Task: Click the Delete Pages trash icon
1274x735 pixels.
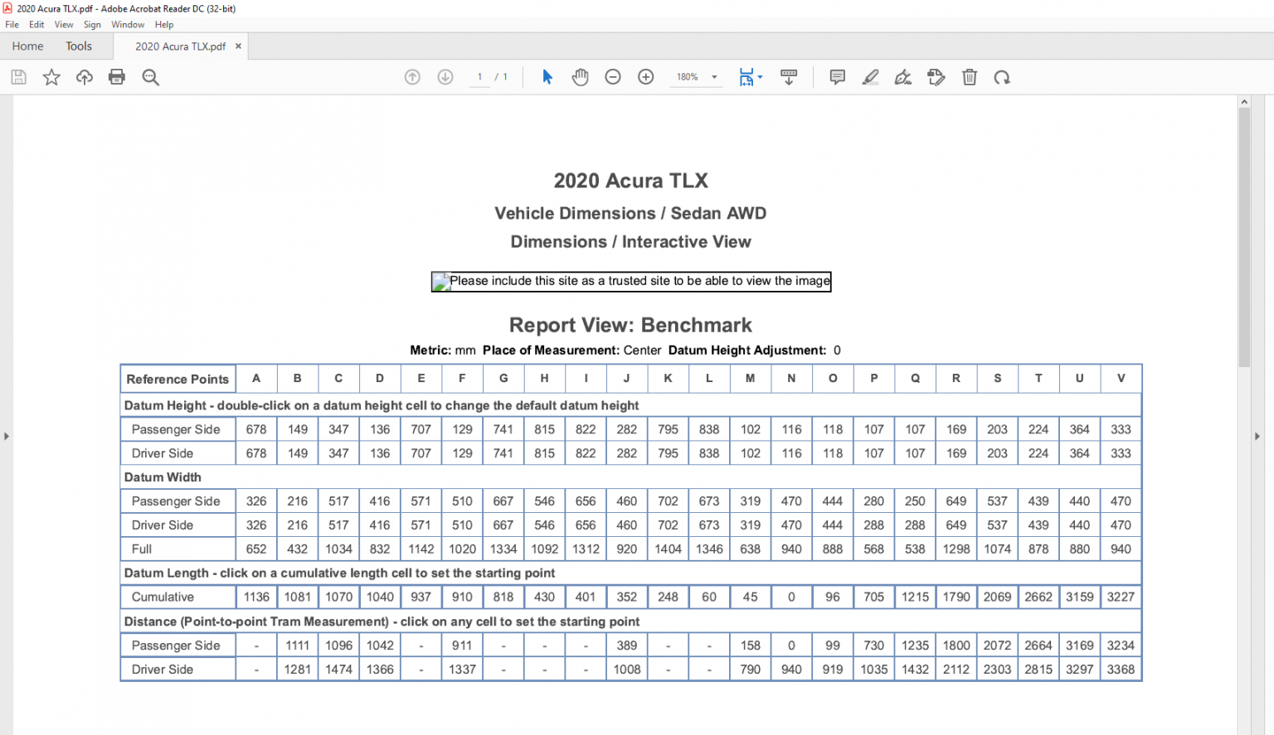Action: coord(970,76)
